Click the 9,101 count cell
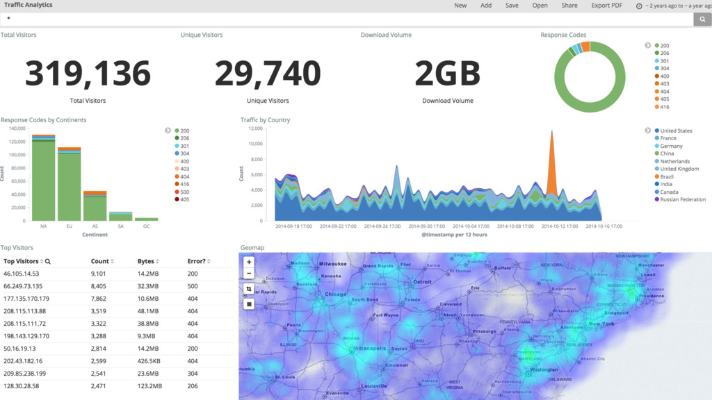This screenshot has height=400, width=712. [x=99, y=274]
